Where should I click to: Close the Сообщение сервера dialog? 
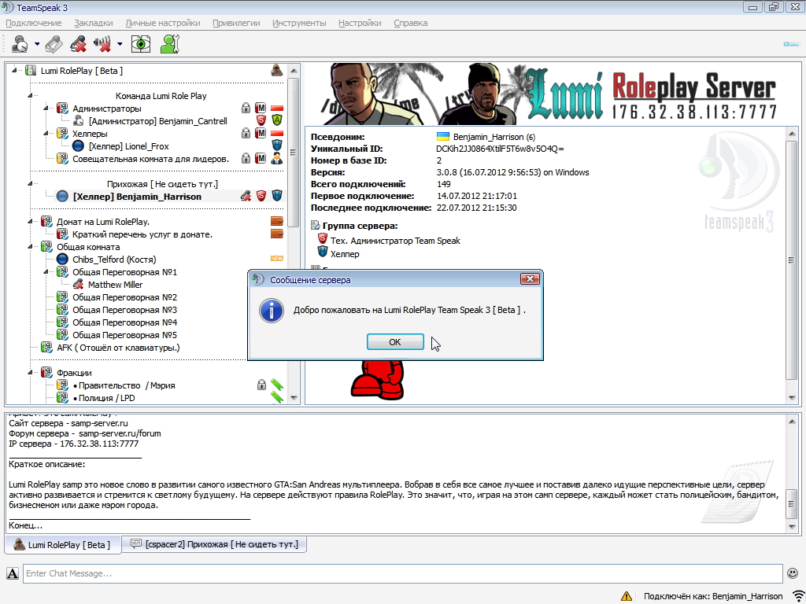pyautogui.click(x=530, y=279)
